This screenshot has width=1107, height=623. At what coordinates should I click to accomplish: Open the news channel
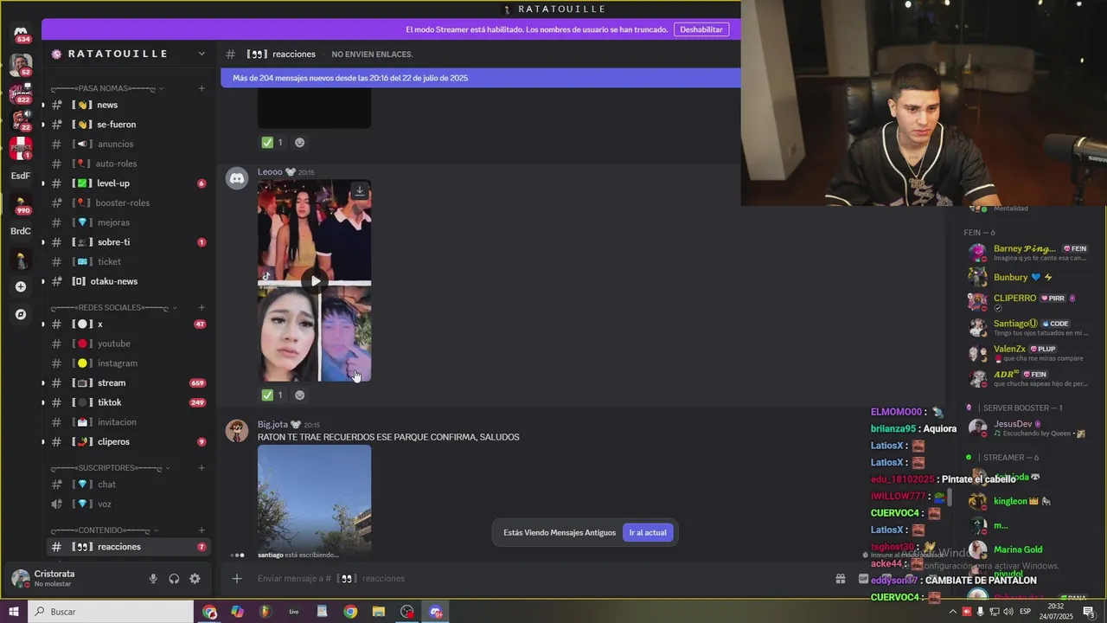pyautogui.click(x=128, y=105)
